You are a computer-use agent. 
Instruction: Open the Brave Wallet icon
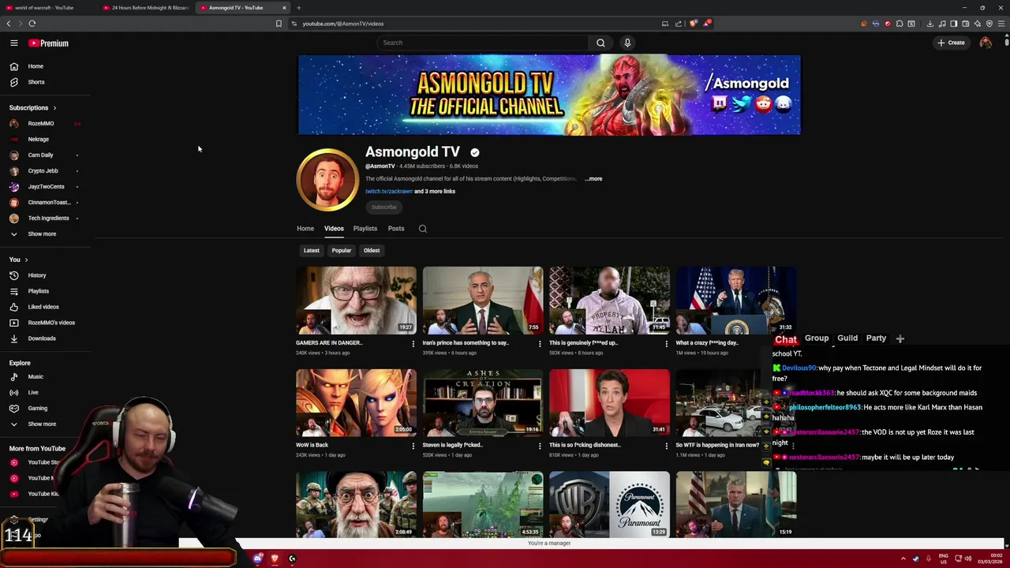pos(966,24)
